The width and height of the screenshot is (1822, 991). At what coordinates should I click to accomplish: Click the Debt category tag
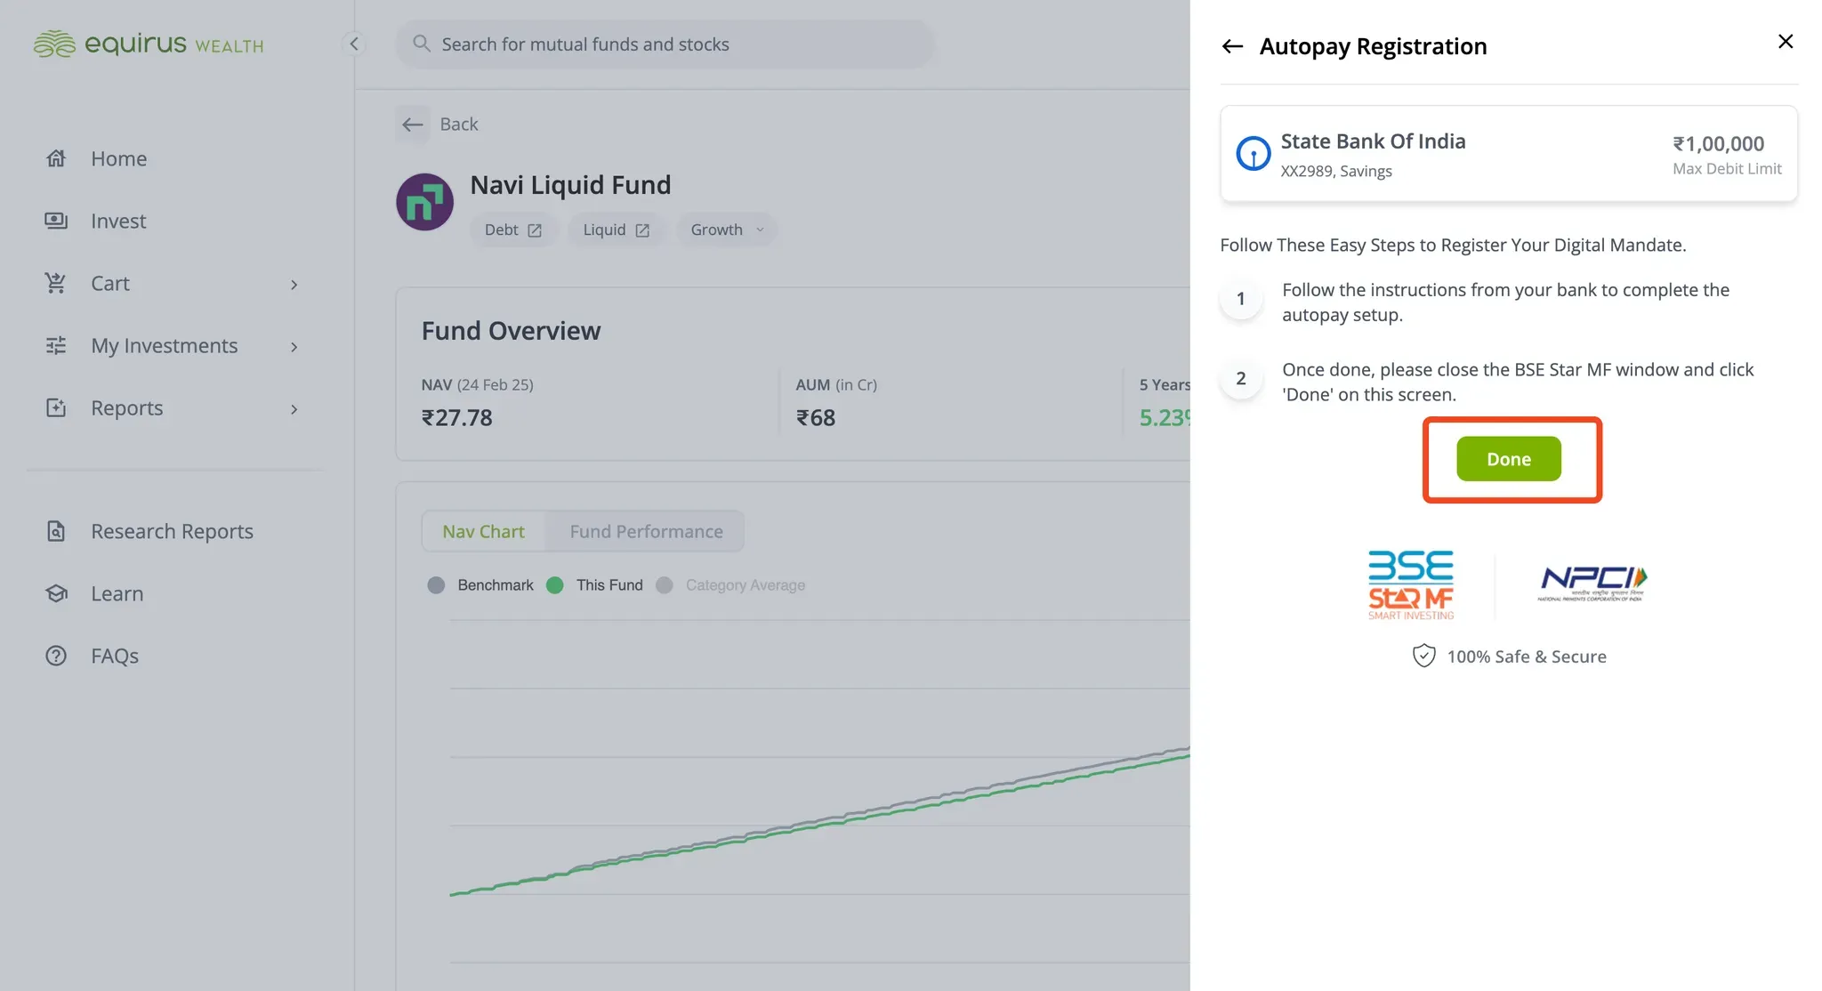(x=513, y=230)
